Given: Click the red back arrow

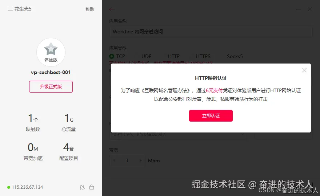Looking at the screenshot, I should coord(112,9).
